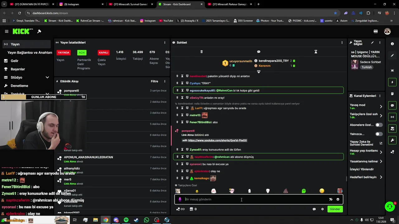This screenshot has width=399, height=224.
Task: Click the shop icon showing 0
Action: (x=193, y=209)
